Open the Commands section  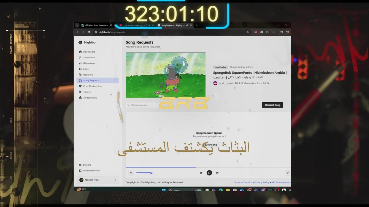(x=89, y=57)
